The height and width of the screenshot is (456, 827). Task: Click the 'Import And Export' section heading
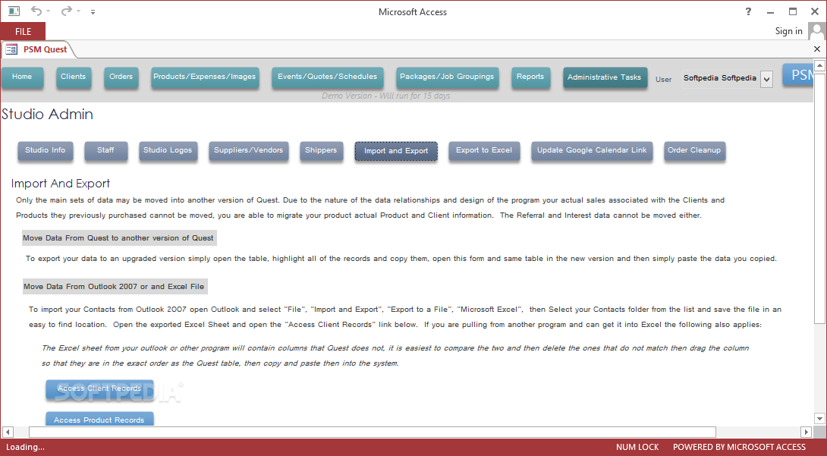(61, 184)
